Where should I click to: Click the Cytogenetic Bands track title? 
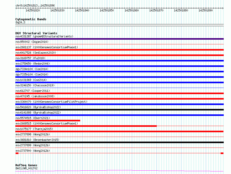pyautogui.click(x=31, y=19)
